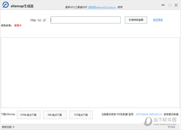181x130 pixels.
Task: Click the TXT格式下载 button
Action: click(81, 115)
